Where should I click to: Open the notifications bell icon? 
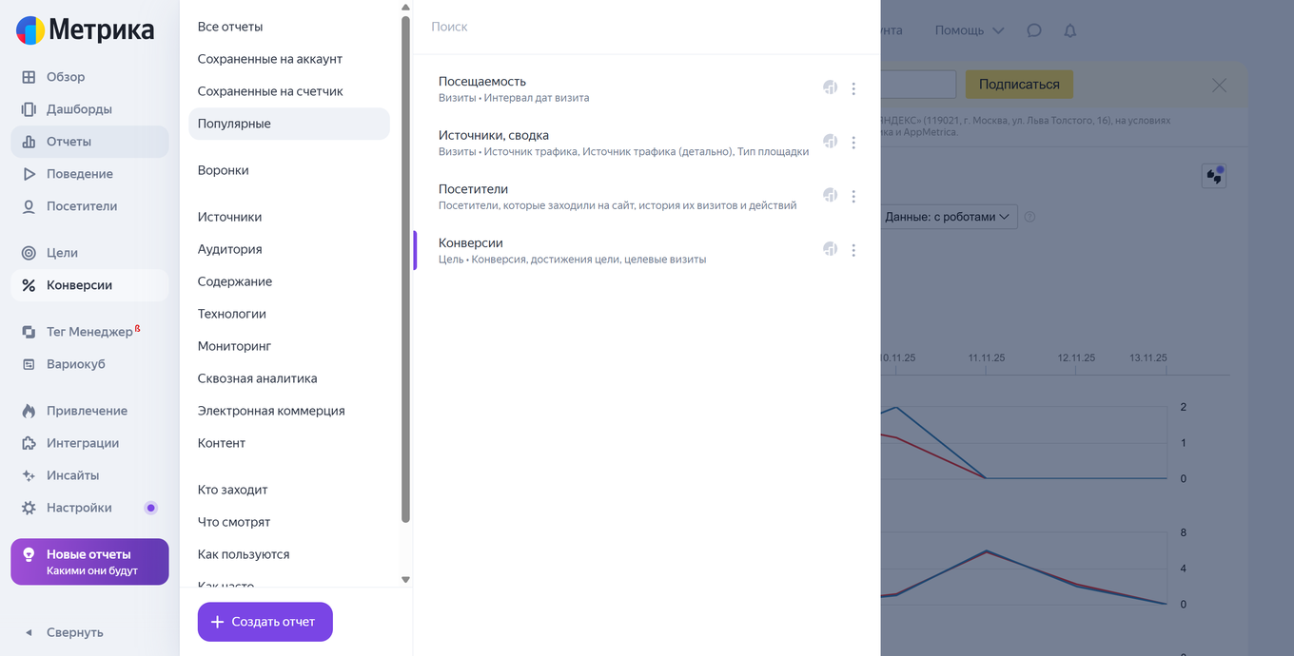coord(1070,30)
